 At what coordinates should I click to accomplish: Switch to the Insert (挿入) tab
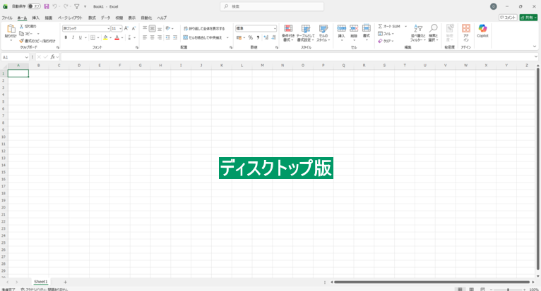coord(35,18)
